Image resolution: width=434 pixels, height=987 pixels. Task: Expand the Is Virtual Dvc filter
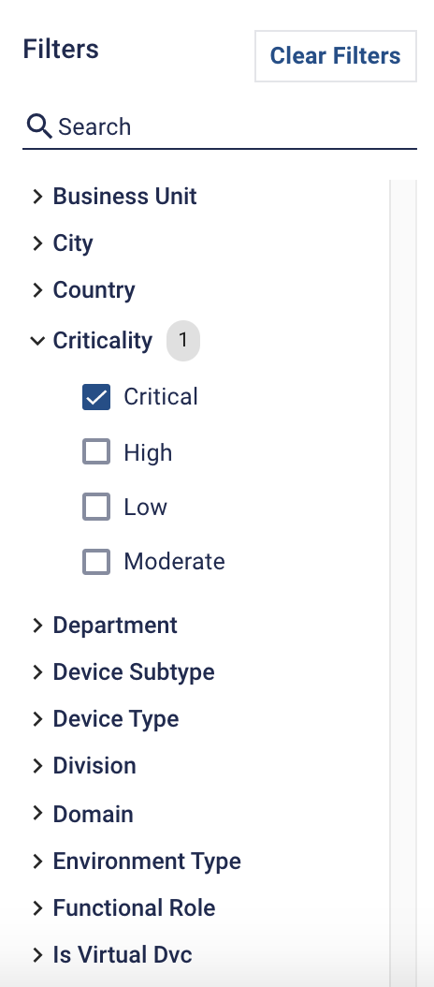click(x=37, y=954)
